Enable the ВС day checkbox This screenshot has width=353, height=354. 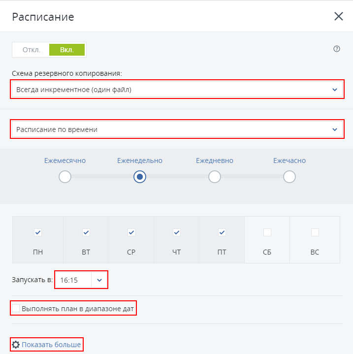[x=315, y=232]
